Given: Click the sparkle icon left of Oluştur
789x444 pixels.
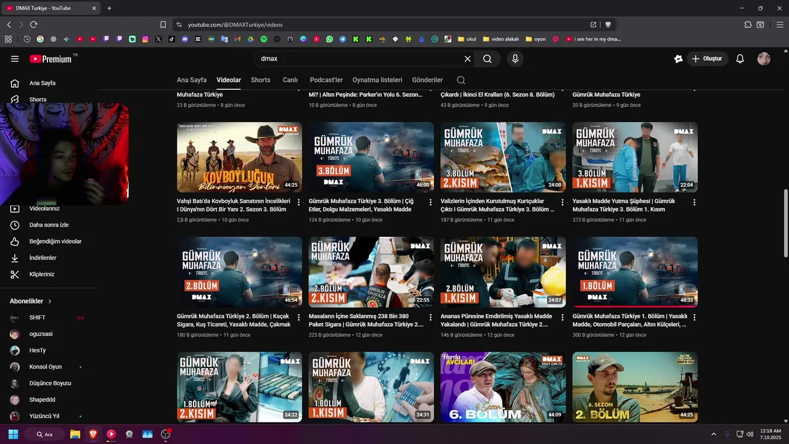Looking at the screenshot, I should click(678, 59).
